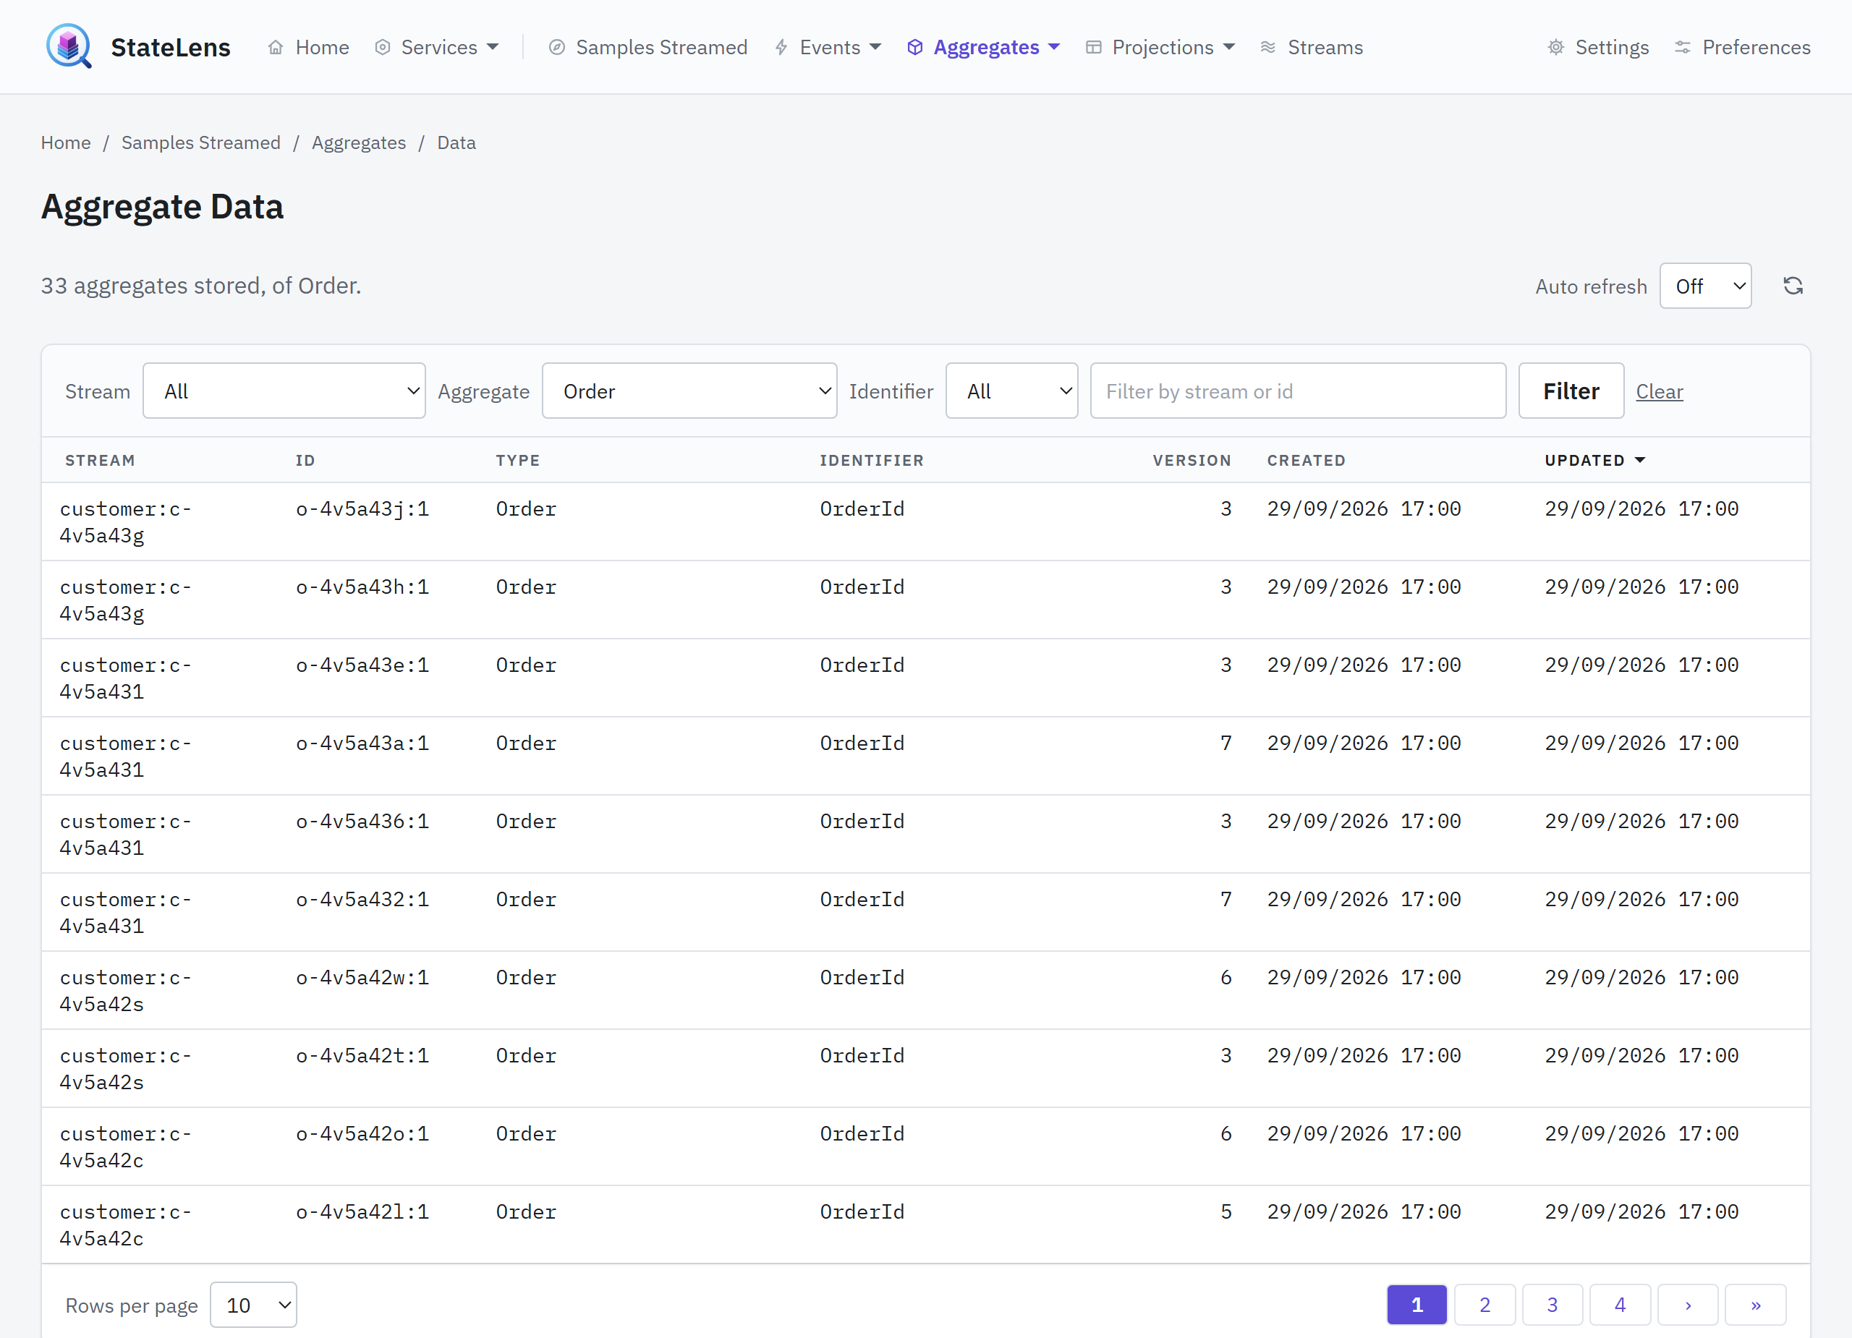
Task: Click ID o-4v5a43e:1 in the table
Action: [x=362, y=665]
